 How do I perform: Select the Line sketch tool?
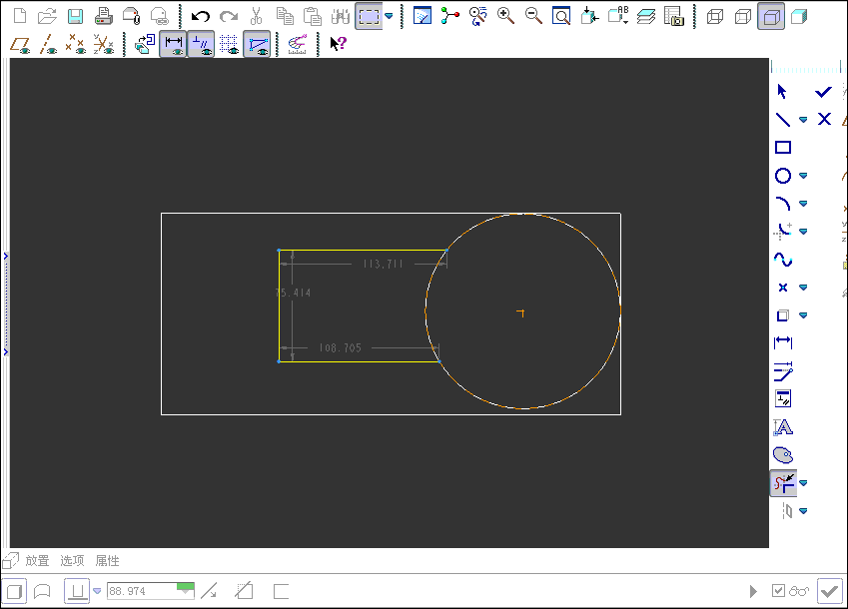point(783,120)
